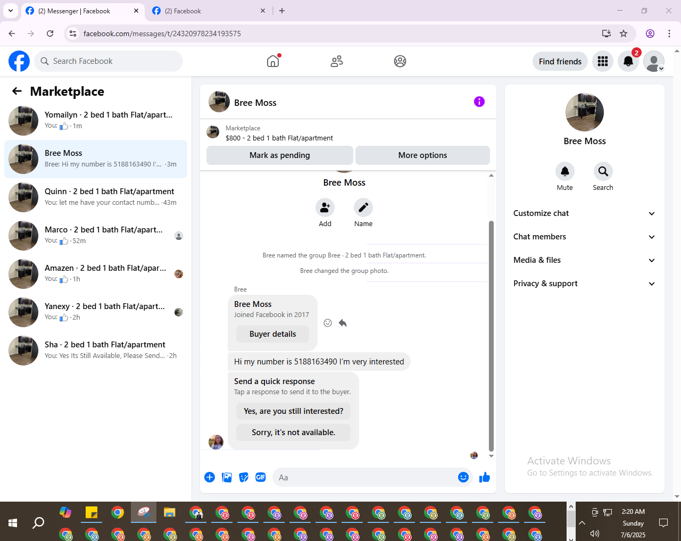Screen dimensions: 681x541
Task: Open the Quinn conversation
Action: (x=96, y=197)
